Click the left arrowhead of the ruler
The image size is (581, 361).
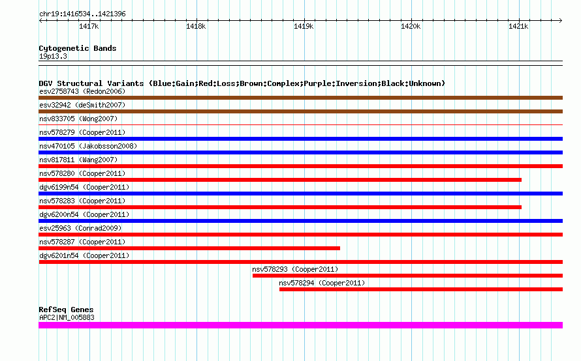coord(40,21)
